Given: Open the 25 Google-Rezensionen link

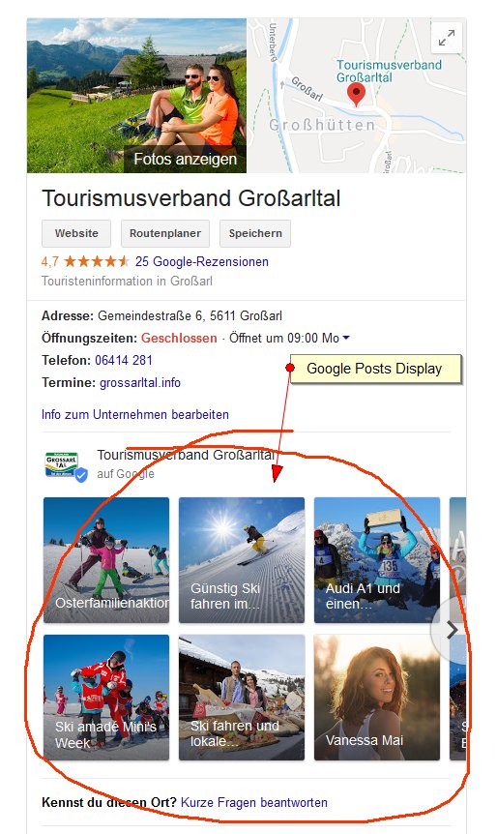Looking at the screenshot, I should (202, 261).
